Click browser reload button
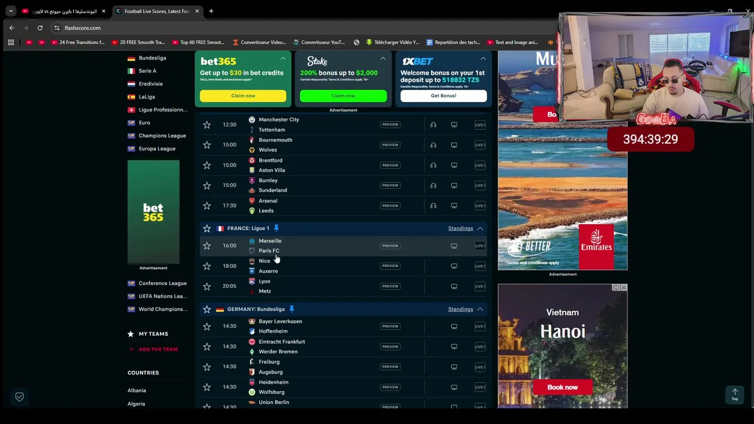Image resolution: width=754 pixels, height=424 pixels. point(40,28)
